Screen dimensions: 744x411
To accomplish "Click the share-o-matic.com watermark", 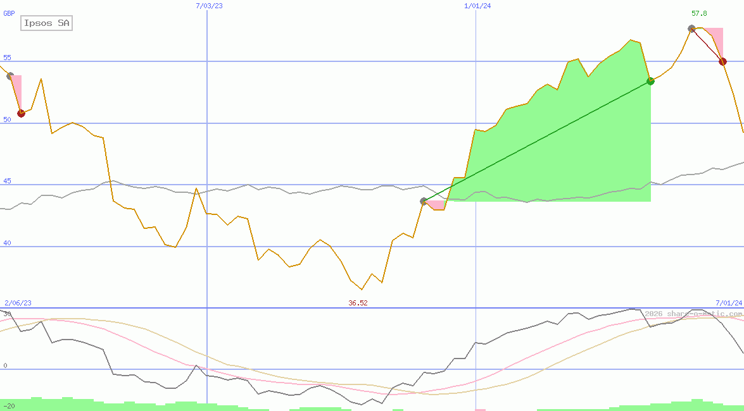I will pyautogui.click(x=693, y=314).
